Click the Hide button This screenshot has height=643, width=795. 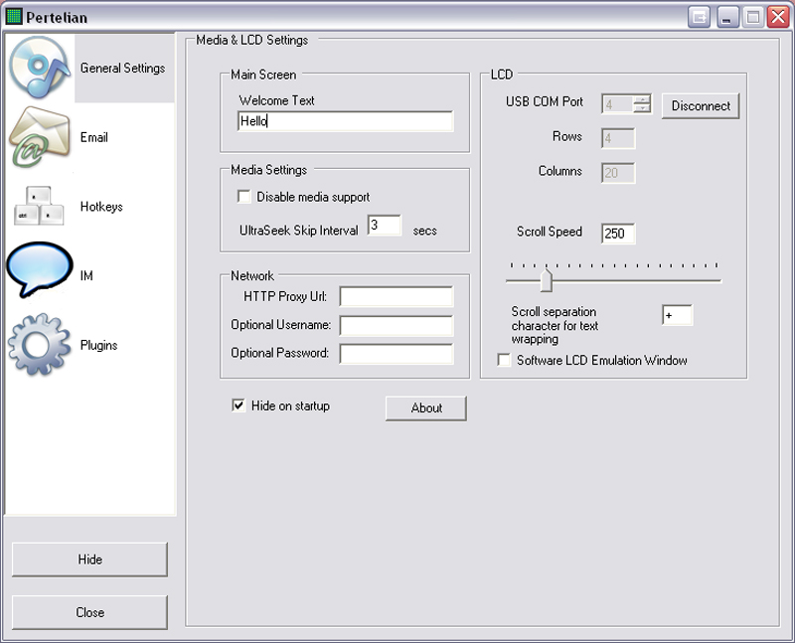(x=89, y=560)
